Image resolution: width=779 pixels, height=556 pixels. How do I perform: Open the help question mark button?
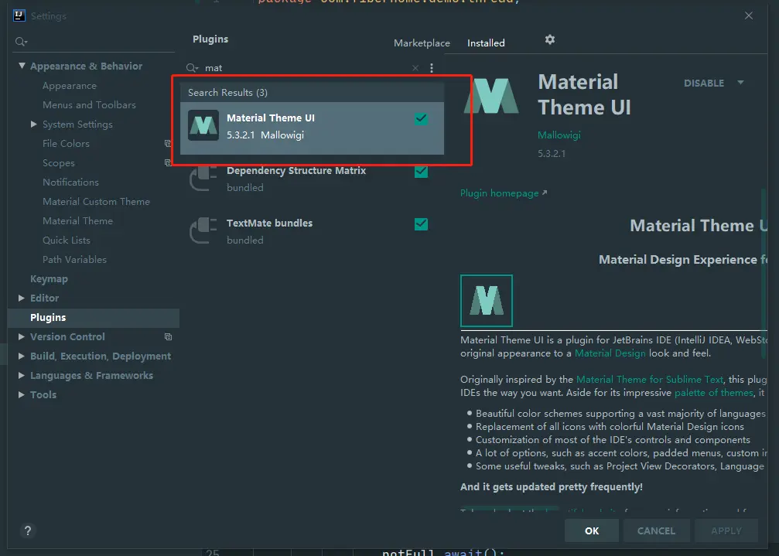point(28,530)
